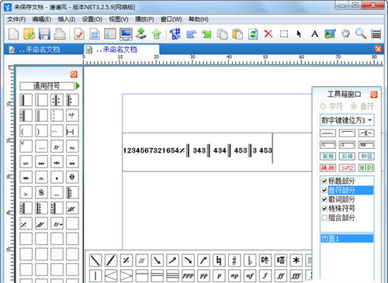
Task: Insert the decrescendo hairpin symbol
Action: [x=126, y=276]
